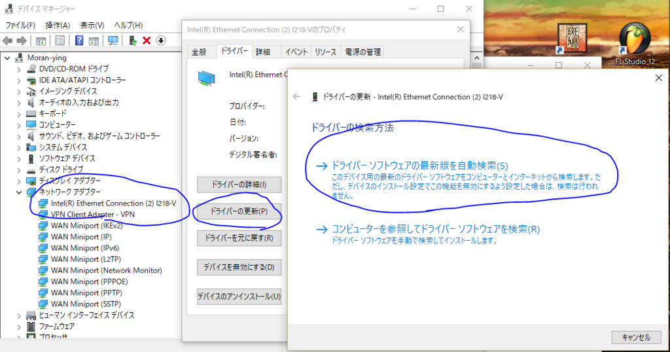Collapse the ネットワーク アダプター category
This screenshot has height=352, width=670.
[x=19, y=192]
